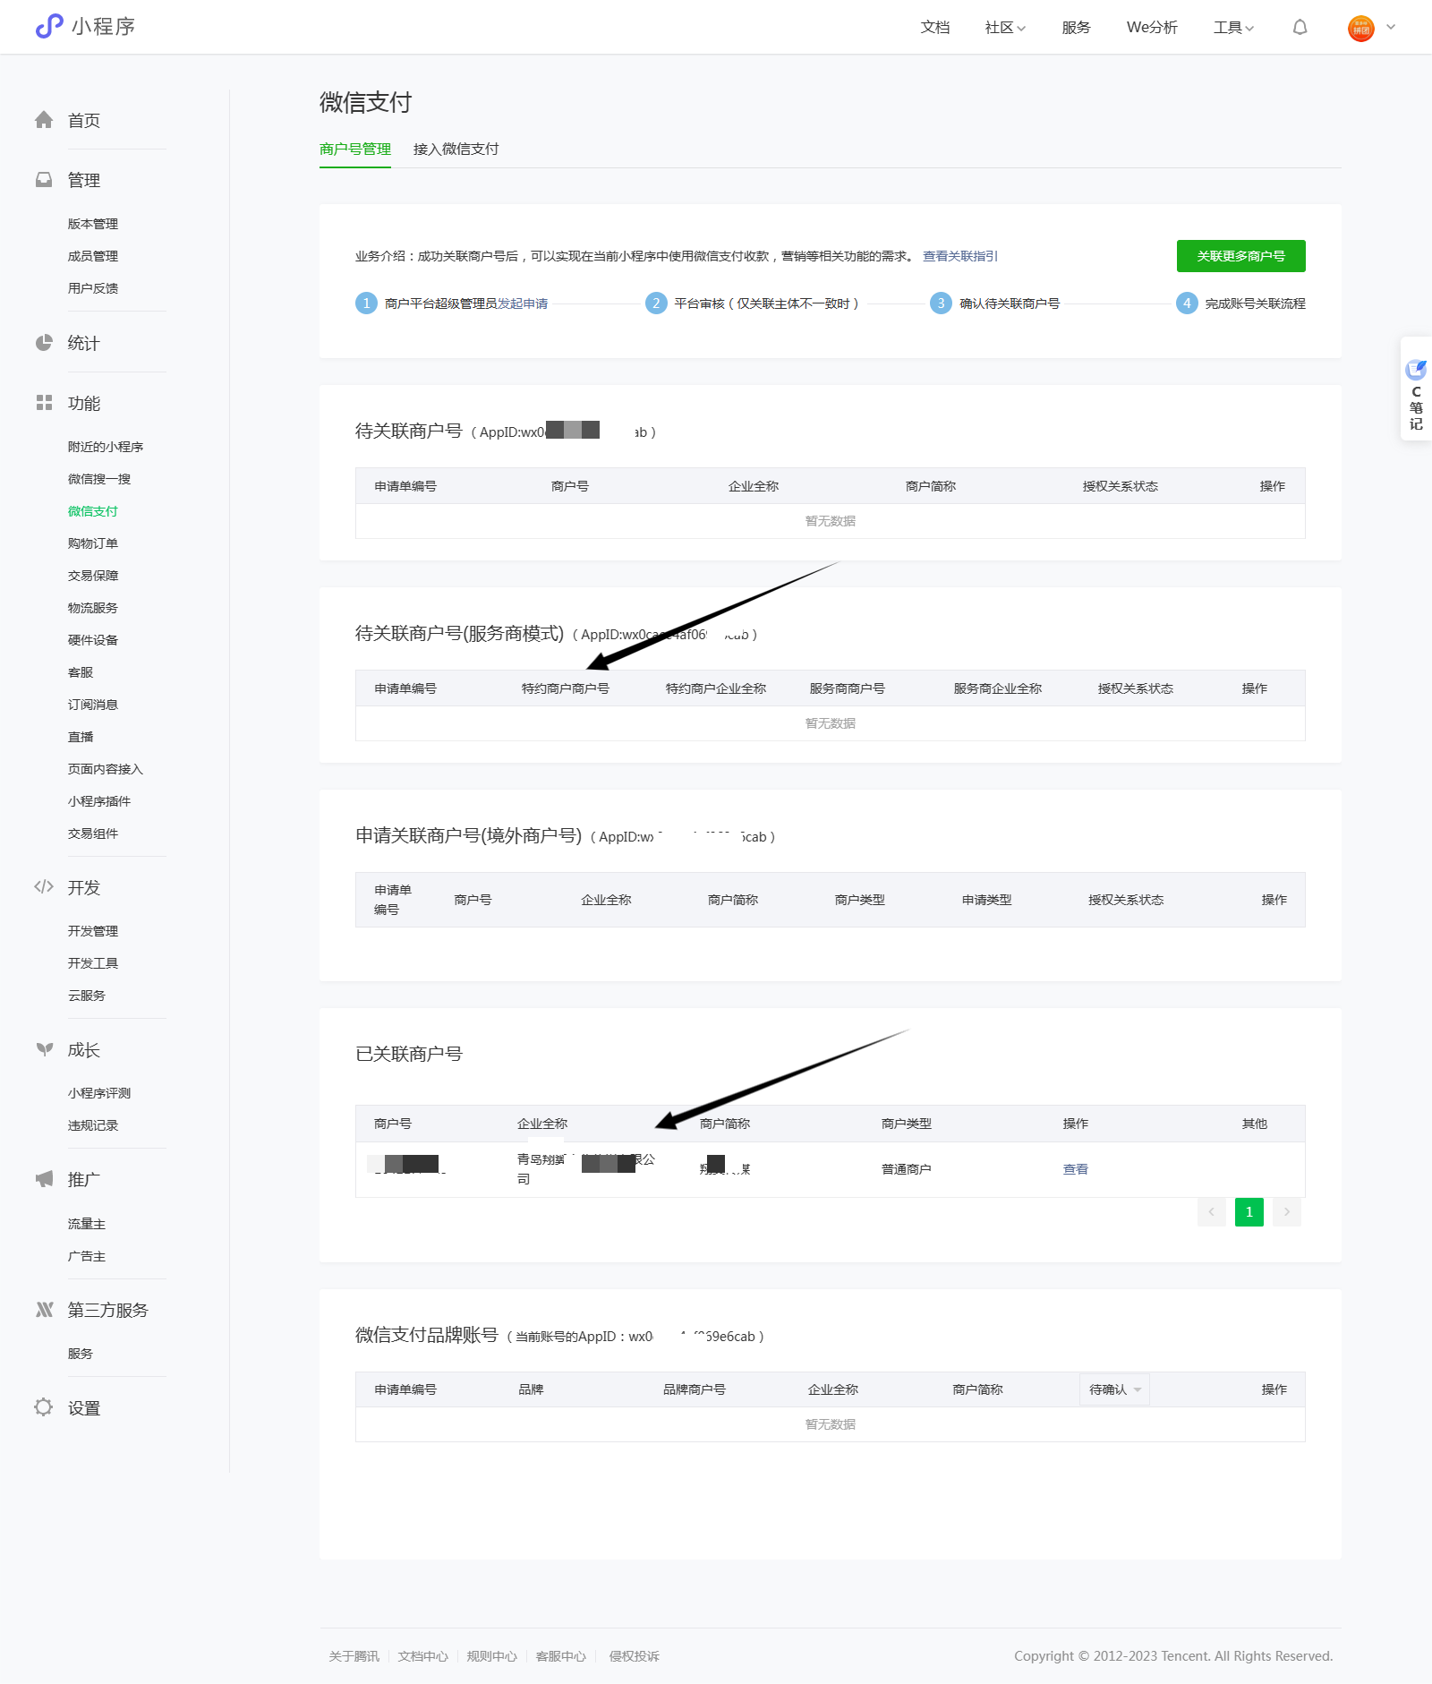The width and height of the screenshot is (1432, 1684).
Task: Click the 推广 megaphone icon
Action: pyautogui.click(x=44, y=1179)
